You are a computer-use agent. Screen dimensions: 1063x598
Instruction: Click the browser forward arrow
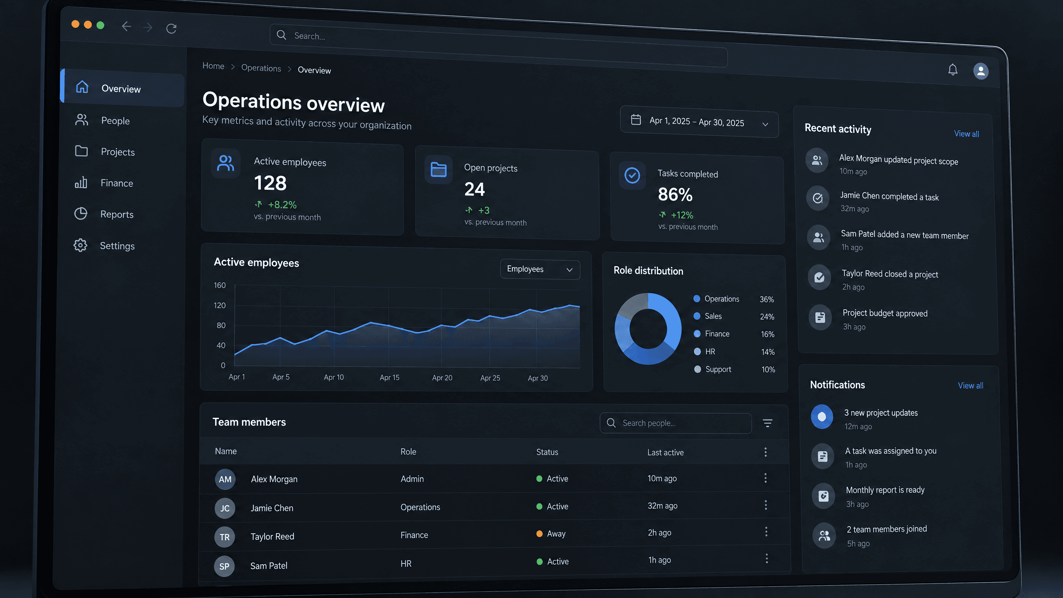pos(148,27)
